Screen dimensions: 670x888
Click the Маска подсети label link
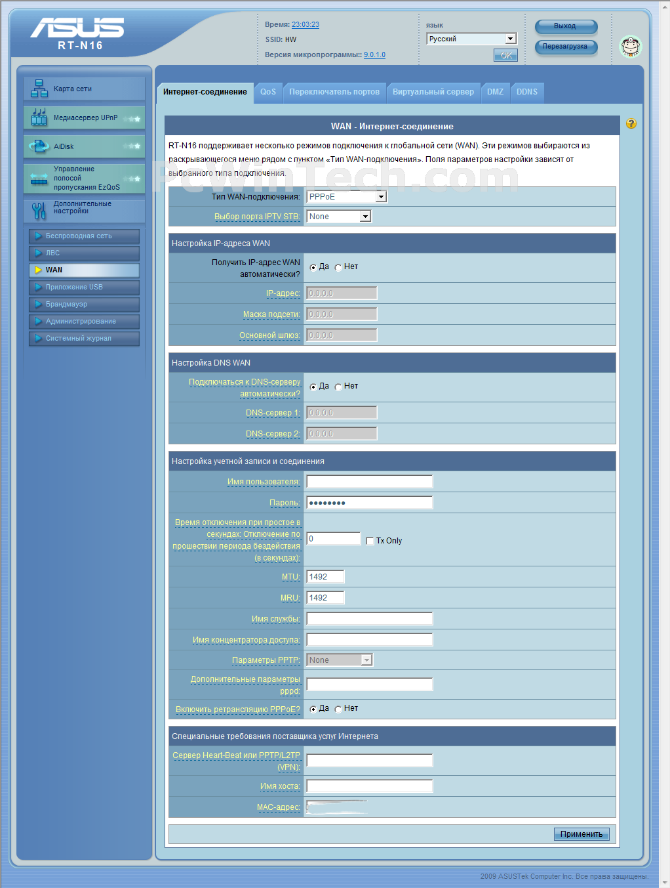271,314
